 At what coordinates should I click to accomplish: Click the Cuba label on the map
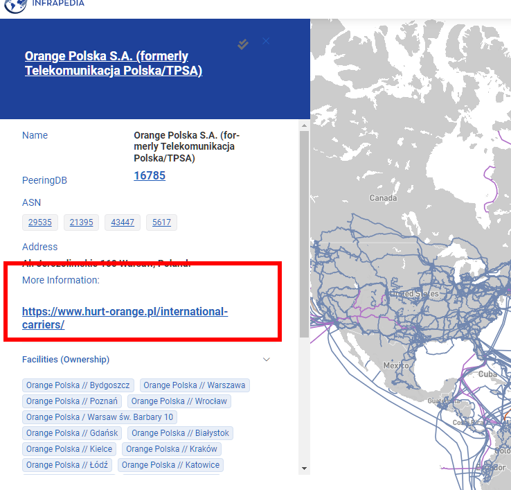(x=487, y=374)
